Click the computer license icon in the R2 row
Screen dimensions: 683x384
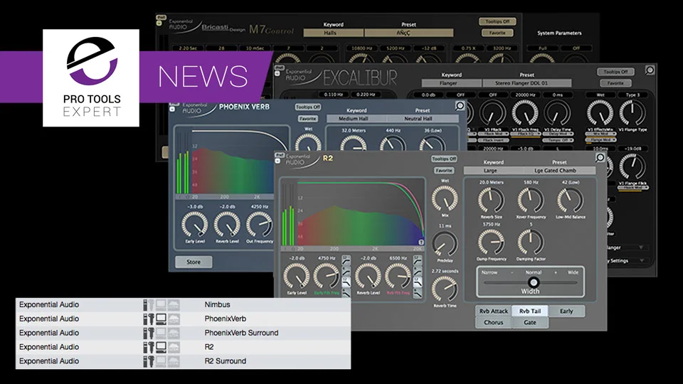(162, 348)
